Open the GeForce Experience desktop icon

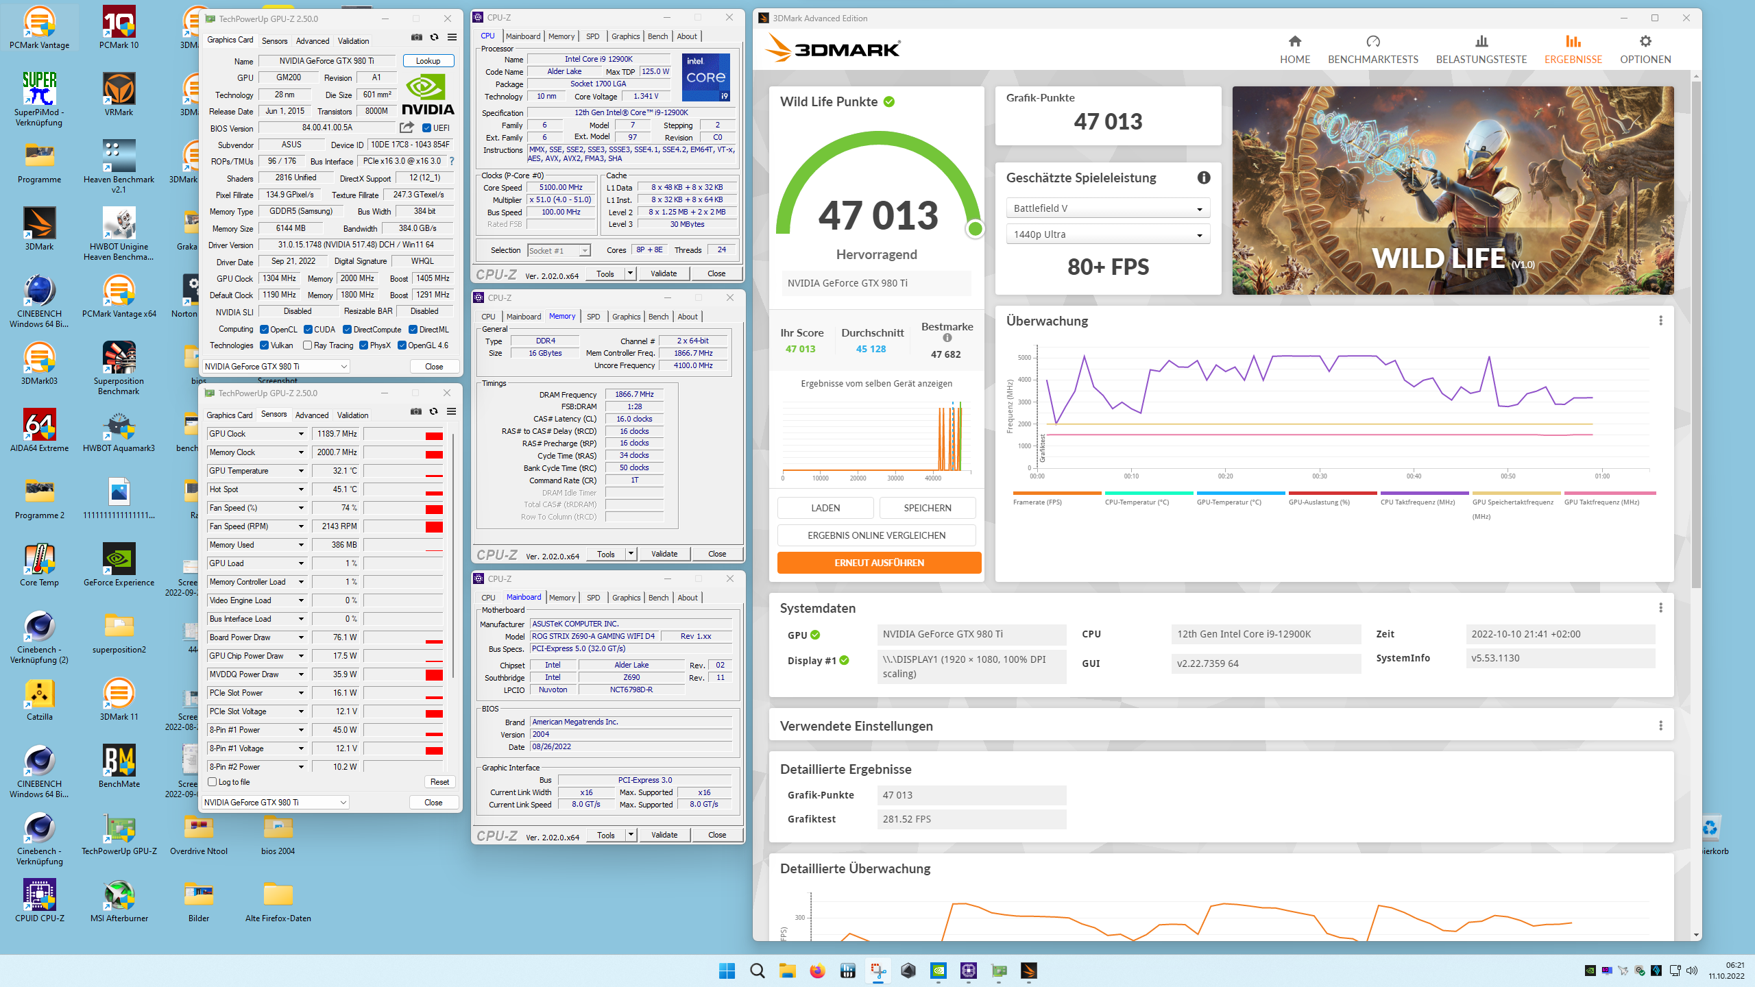[x=119, y=565]
